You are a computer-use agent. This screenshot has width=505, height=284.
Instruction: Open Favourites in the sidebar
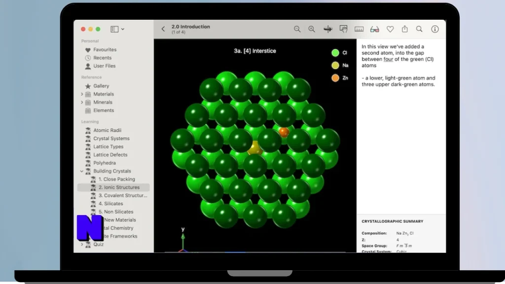click(x=105, y=50)
